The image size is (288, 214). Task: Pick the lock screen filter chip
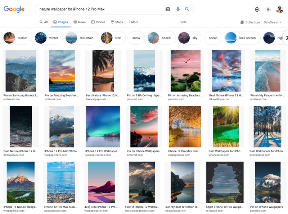pos(242,38)
